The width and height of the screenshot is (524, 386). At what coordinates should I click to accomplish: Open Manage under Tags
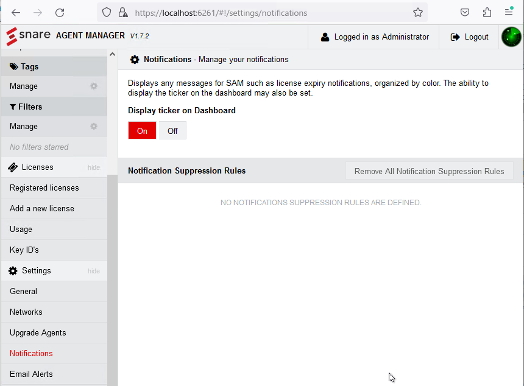coord(54,86)
